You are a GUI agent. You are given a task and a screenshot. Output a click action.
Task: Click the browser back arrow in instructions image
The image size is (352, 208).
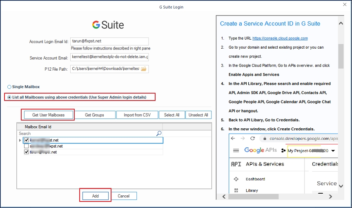pos(233,139)
